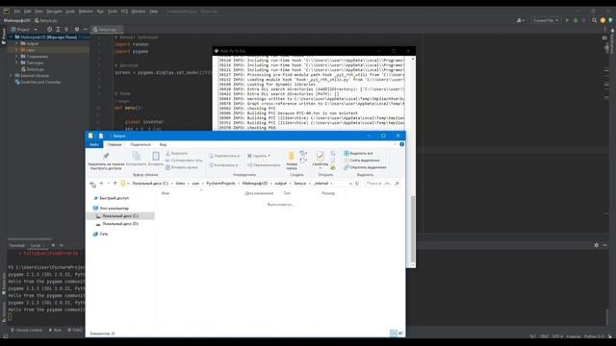Expand the output folder in project tree
This screenshot has height=346, width=616.
[x=16, y=43]
